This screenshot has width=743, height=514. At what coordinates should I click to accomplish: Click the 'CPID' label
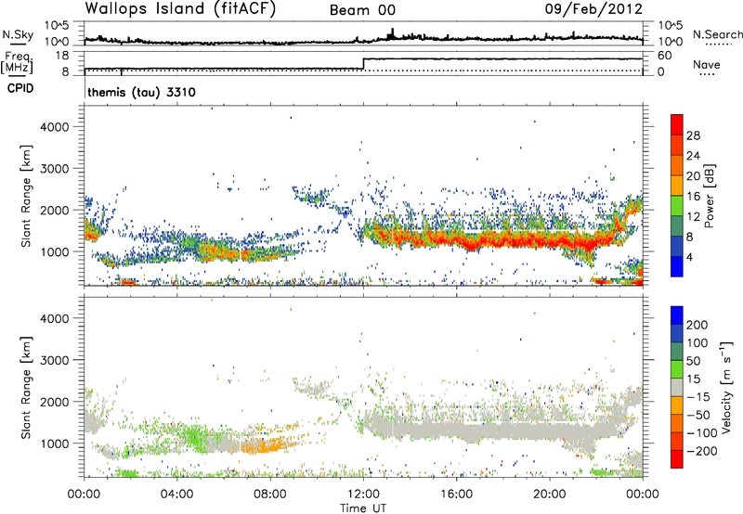[20, 88]
